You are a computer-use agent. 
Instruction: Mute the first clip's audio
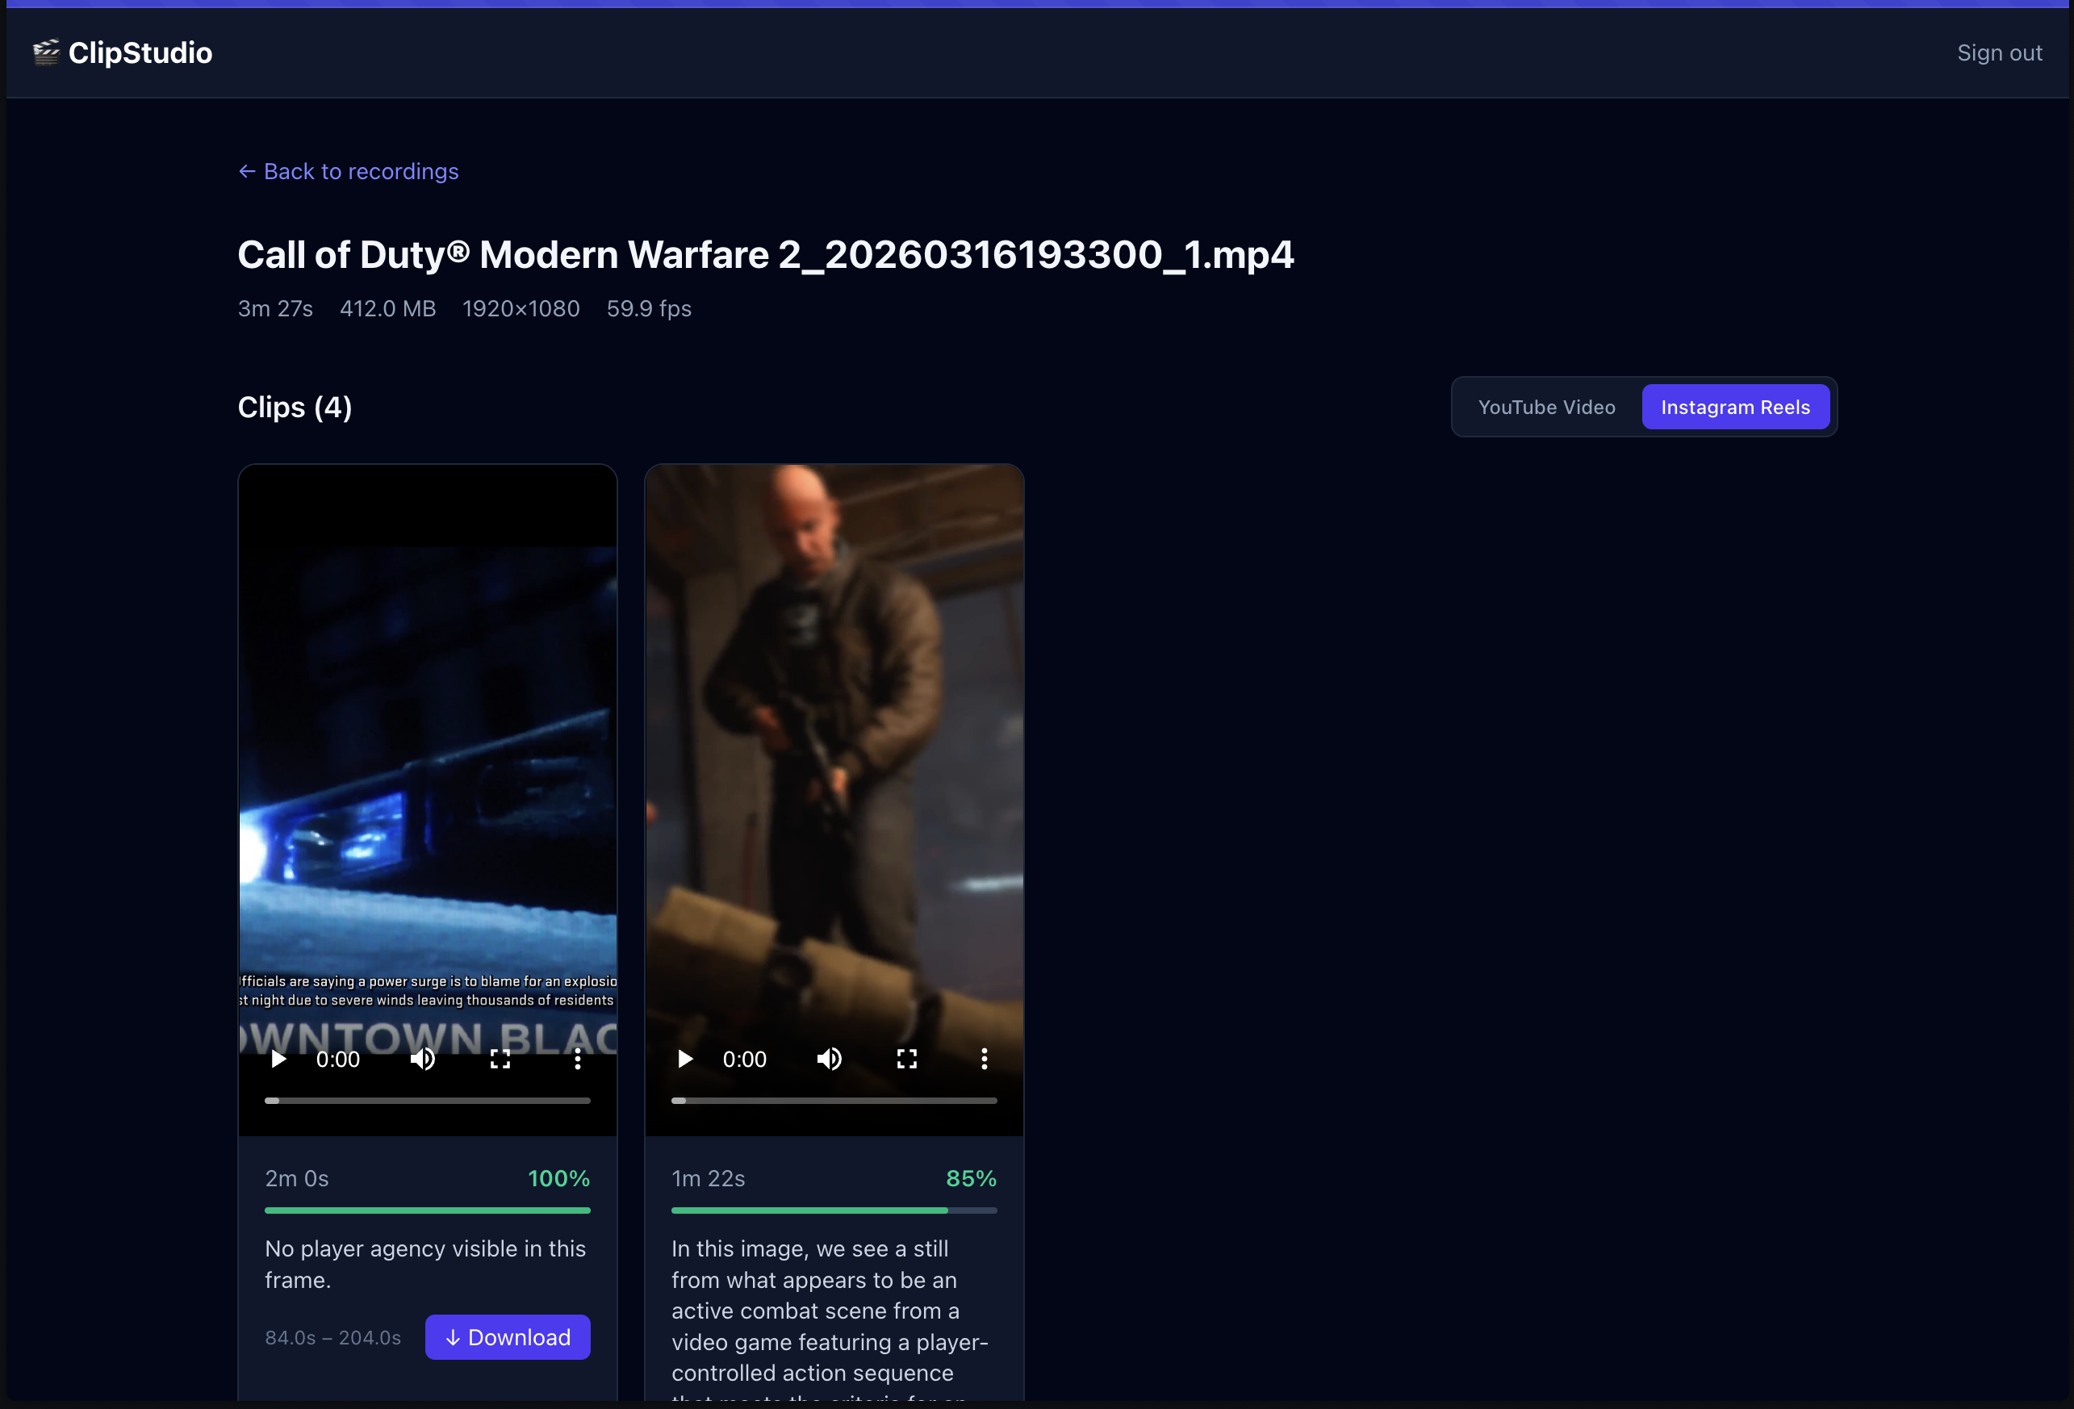[x=422, y=1060]
